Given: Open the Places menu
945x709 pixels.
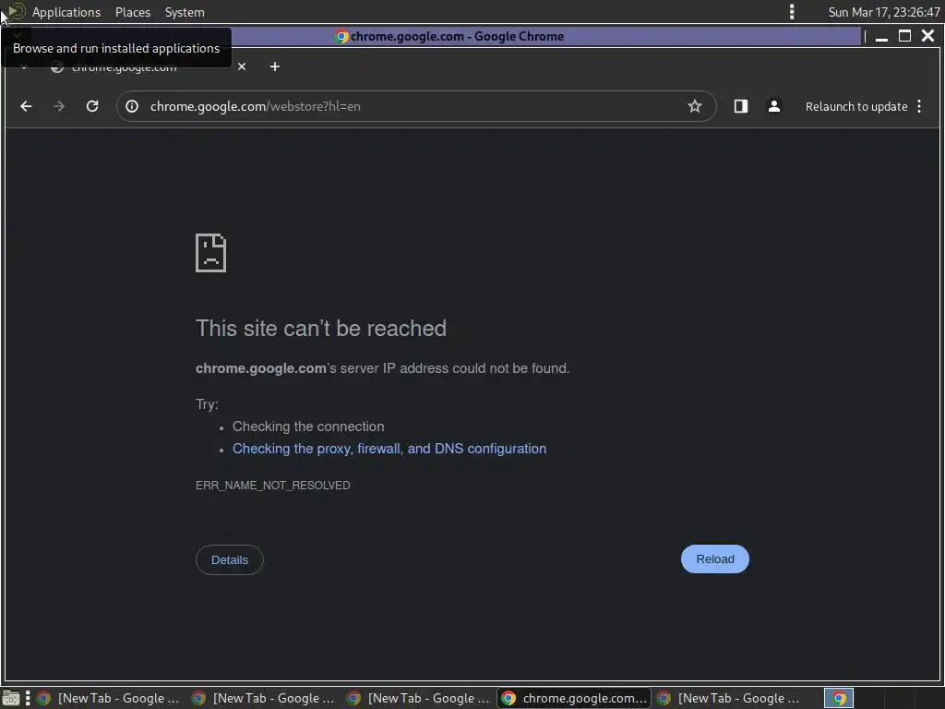Looking at the screenshot, I should coord(133,12).
